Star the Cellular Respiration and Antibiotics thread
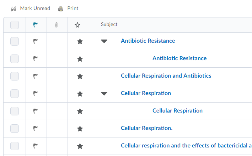Image resolution: width=252 pixels, height=156 pixels. 80,76
